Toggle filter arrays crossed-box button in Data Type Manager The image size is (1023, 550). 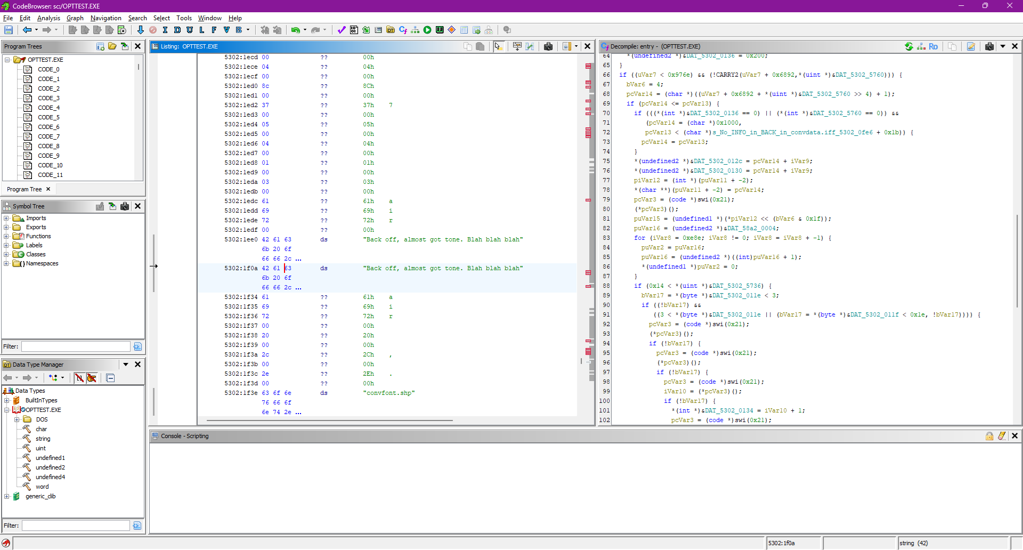pyautogui.click(x=79, y=378)
